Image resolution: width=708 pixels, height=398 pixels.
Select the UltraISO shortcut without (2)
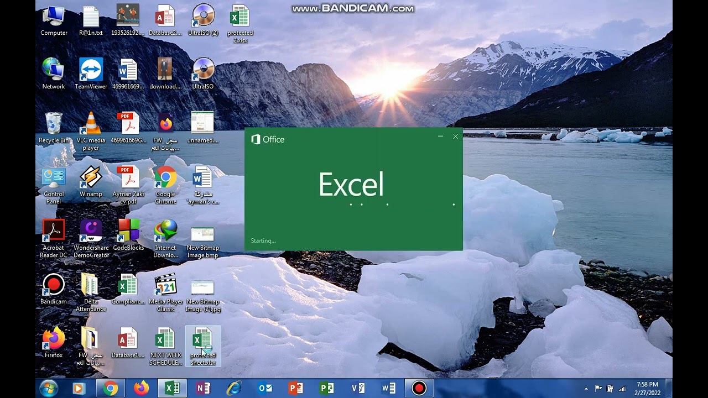(203, 74)
